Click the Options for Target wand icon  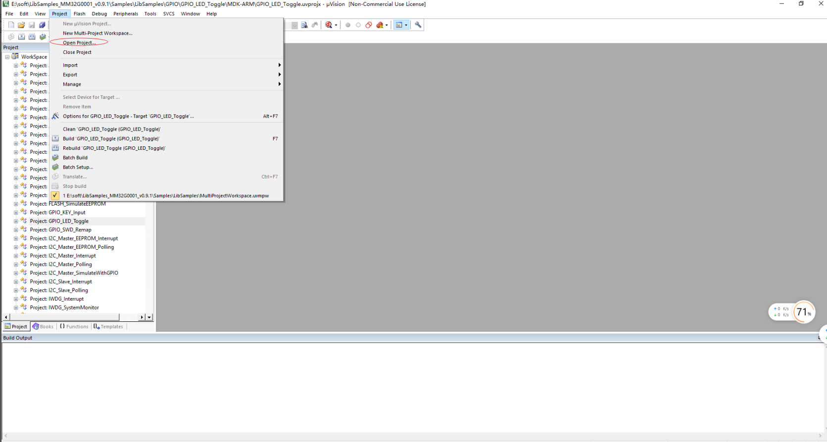click(55, 116)
